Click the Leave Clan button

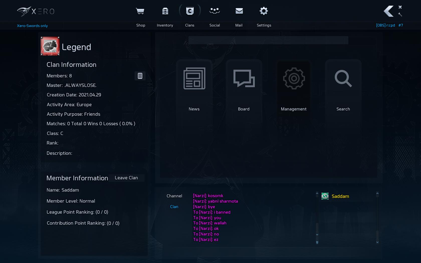(x=126, y=178)
